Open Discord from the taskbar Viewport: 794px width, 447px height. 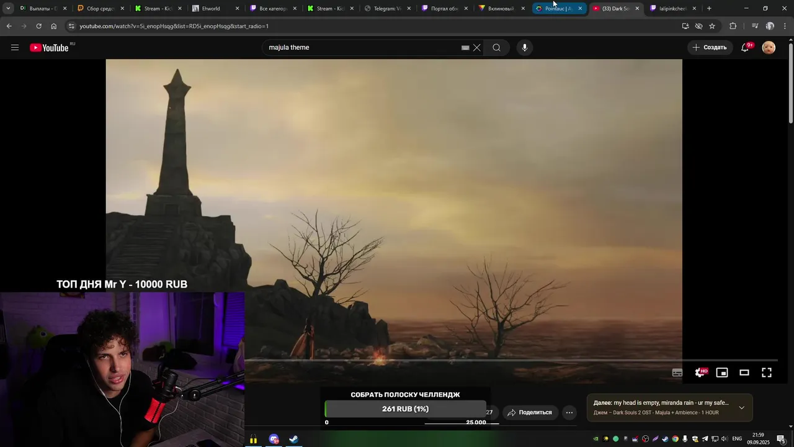(274, 440)
